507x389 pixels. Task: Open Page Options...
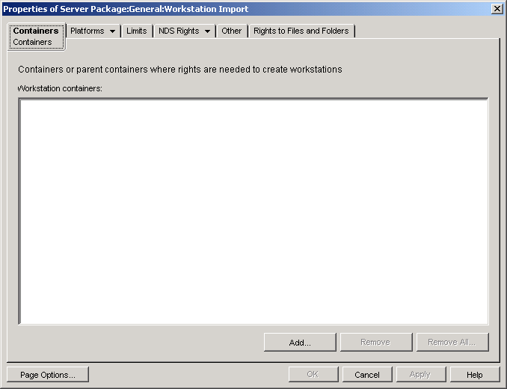(48, 375)
